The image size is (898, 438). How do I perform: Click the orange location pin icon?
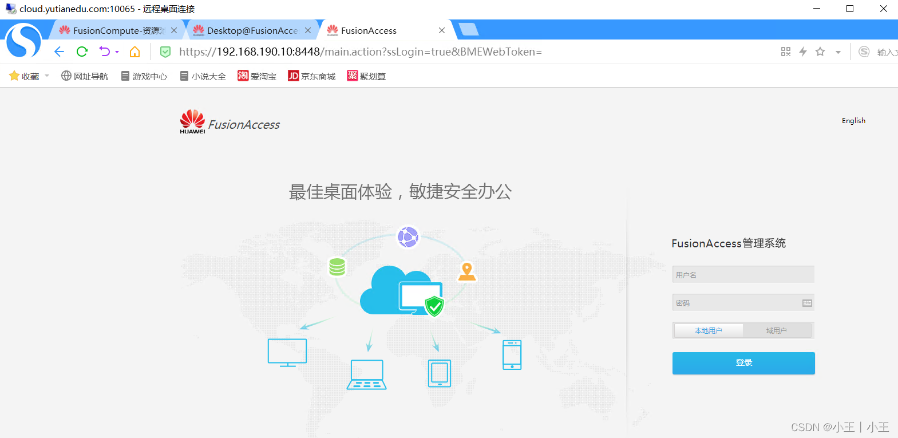click(467, 271)
